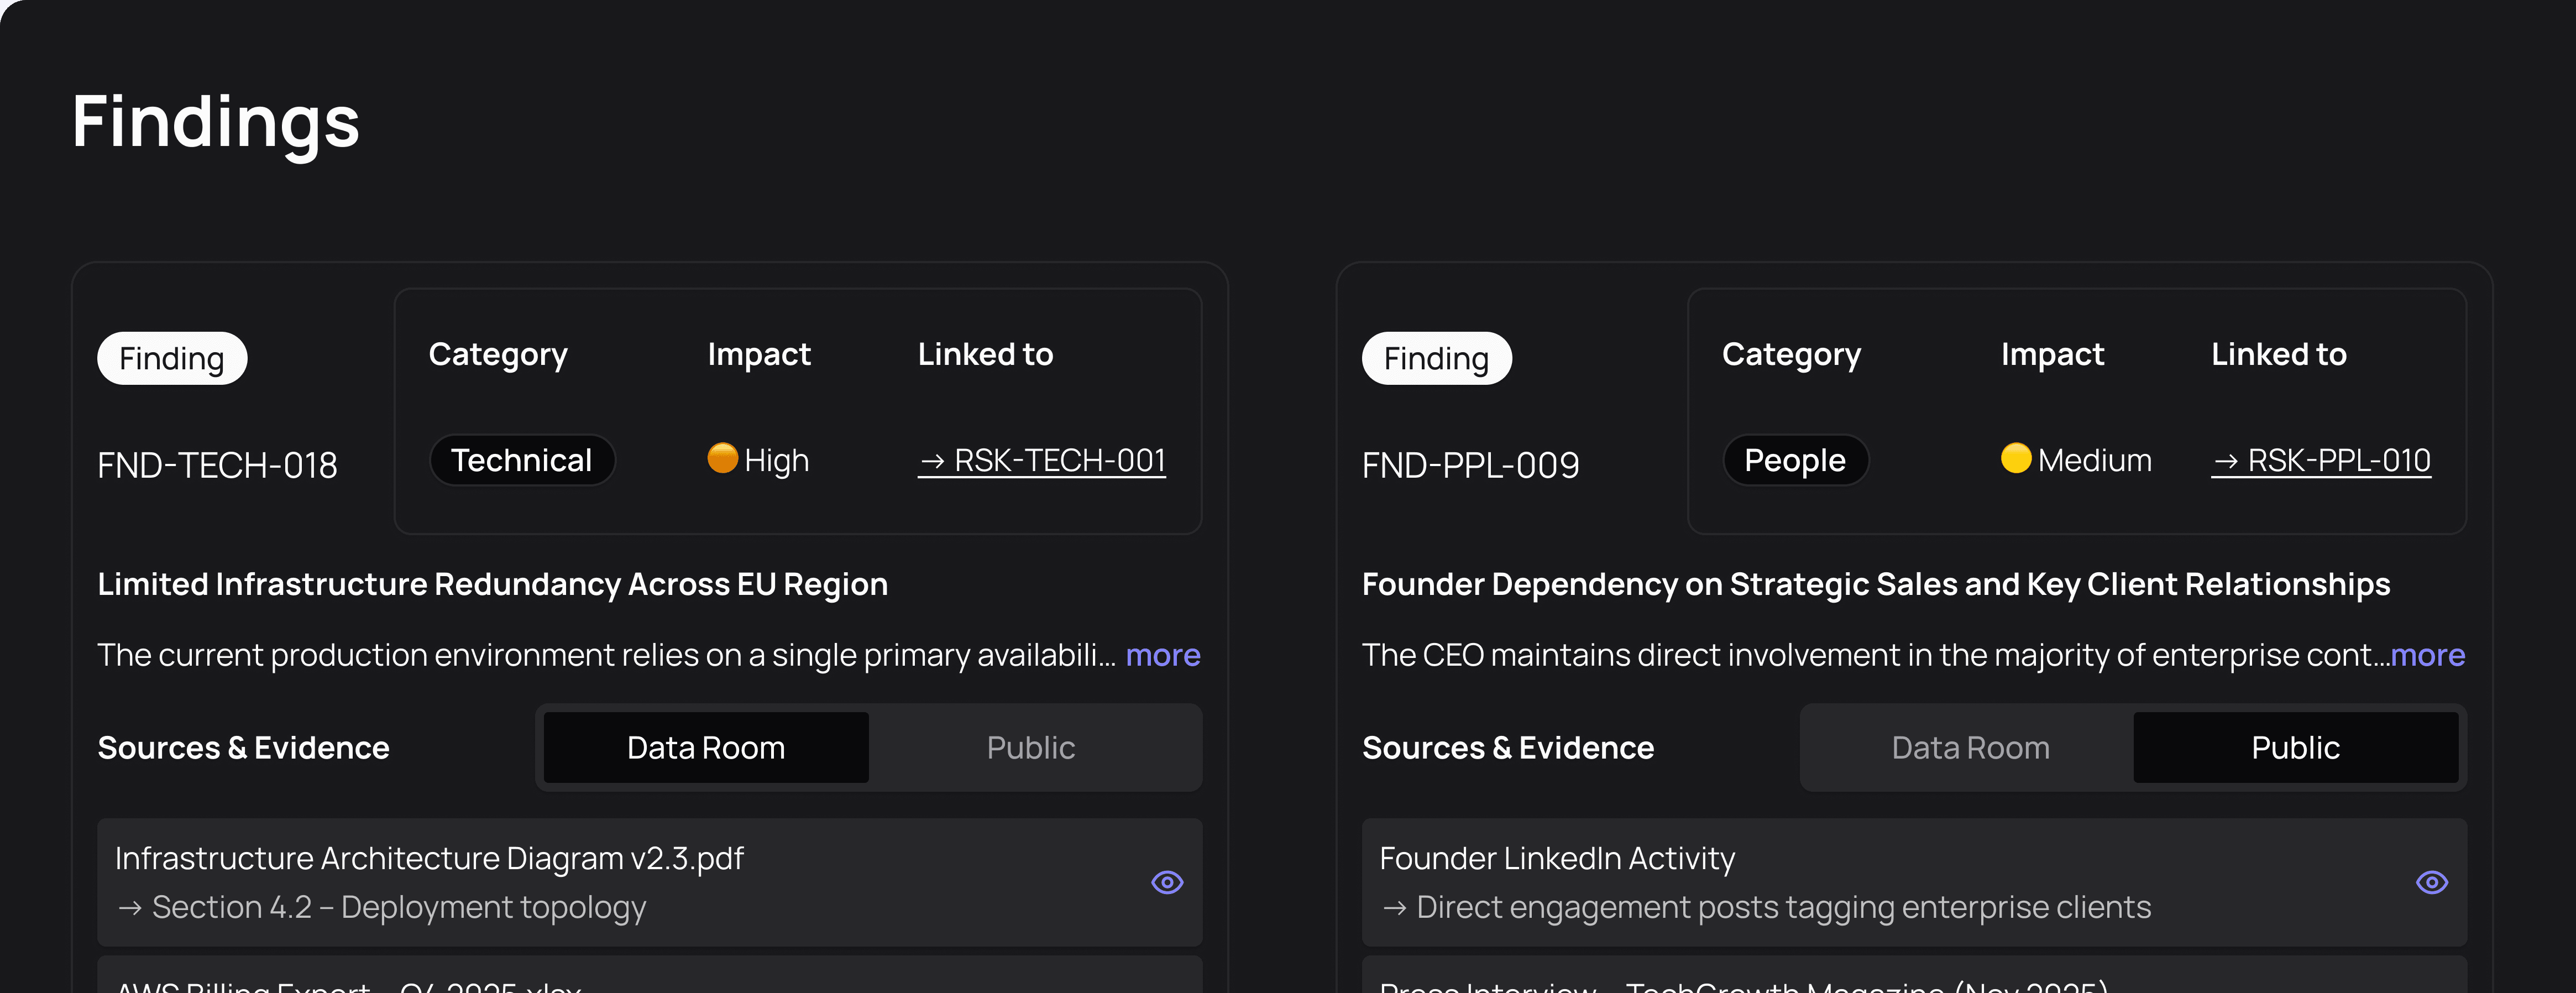The image size is (2576, 993).
Task: Click the People category tag
Action: (x=1794, y=460)
